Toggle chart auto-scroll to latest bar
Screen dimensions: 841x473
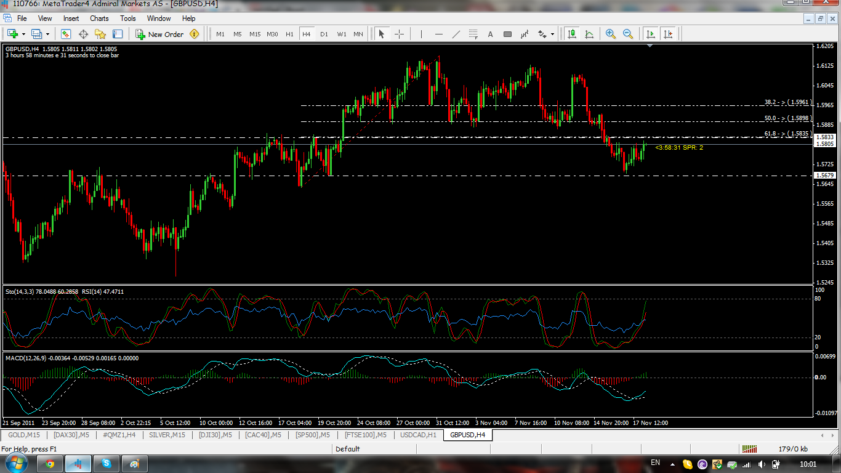click(651, 34)
